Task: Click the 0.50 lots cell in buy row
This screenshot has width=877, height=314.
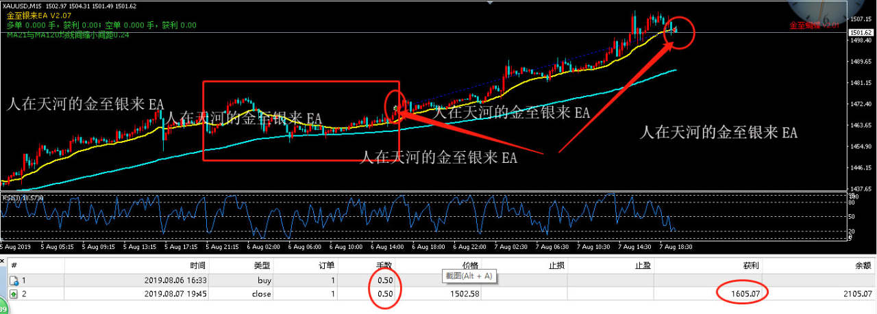Action: pos(385,280)
